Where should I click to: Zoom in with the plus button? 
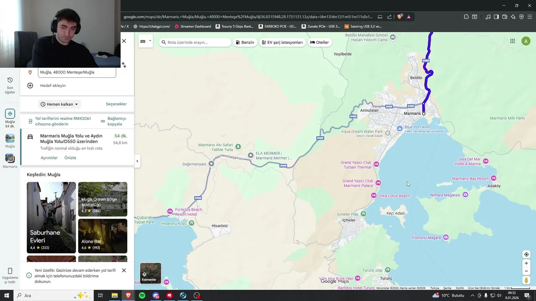[x=526, y=263]
